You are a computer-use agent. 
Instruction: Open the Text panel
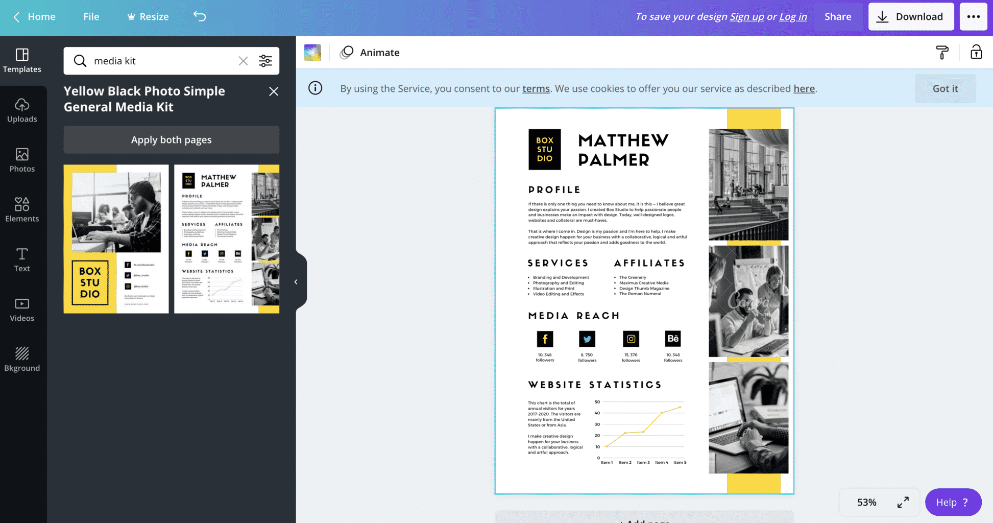pos(22,259)
